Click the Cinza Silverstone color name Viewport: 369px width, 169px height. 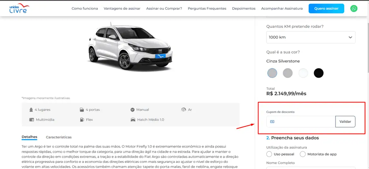(283, 61)
